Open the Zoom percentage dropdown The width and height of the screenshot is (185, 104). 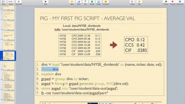coord(11,2)
